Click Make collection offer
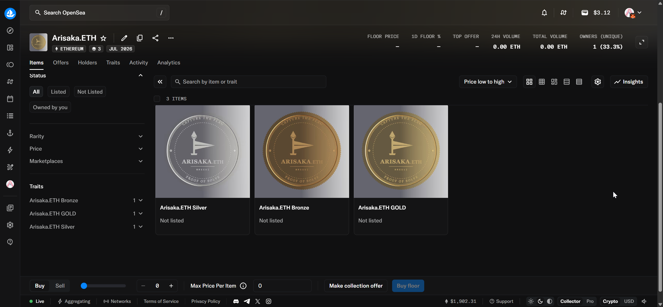Image resolution: width=663 pixels, height=307 pixels. click(356, 286)
